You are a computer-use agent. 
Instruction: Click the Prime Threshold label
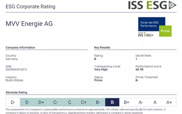tap(147, 77)
